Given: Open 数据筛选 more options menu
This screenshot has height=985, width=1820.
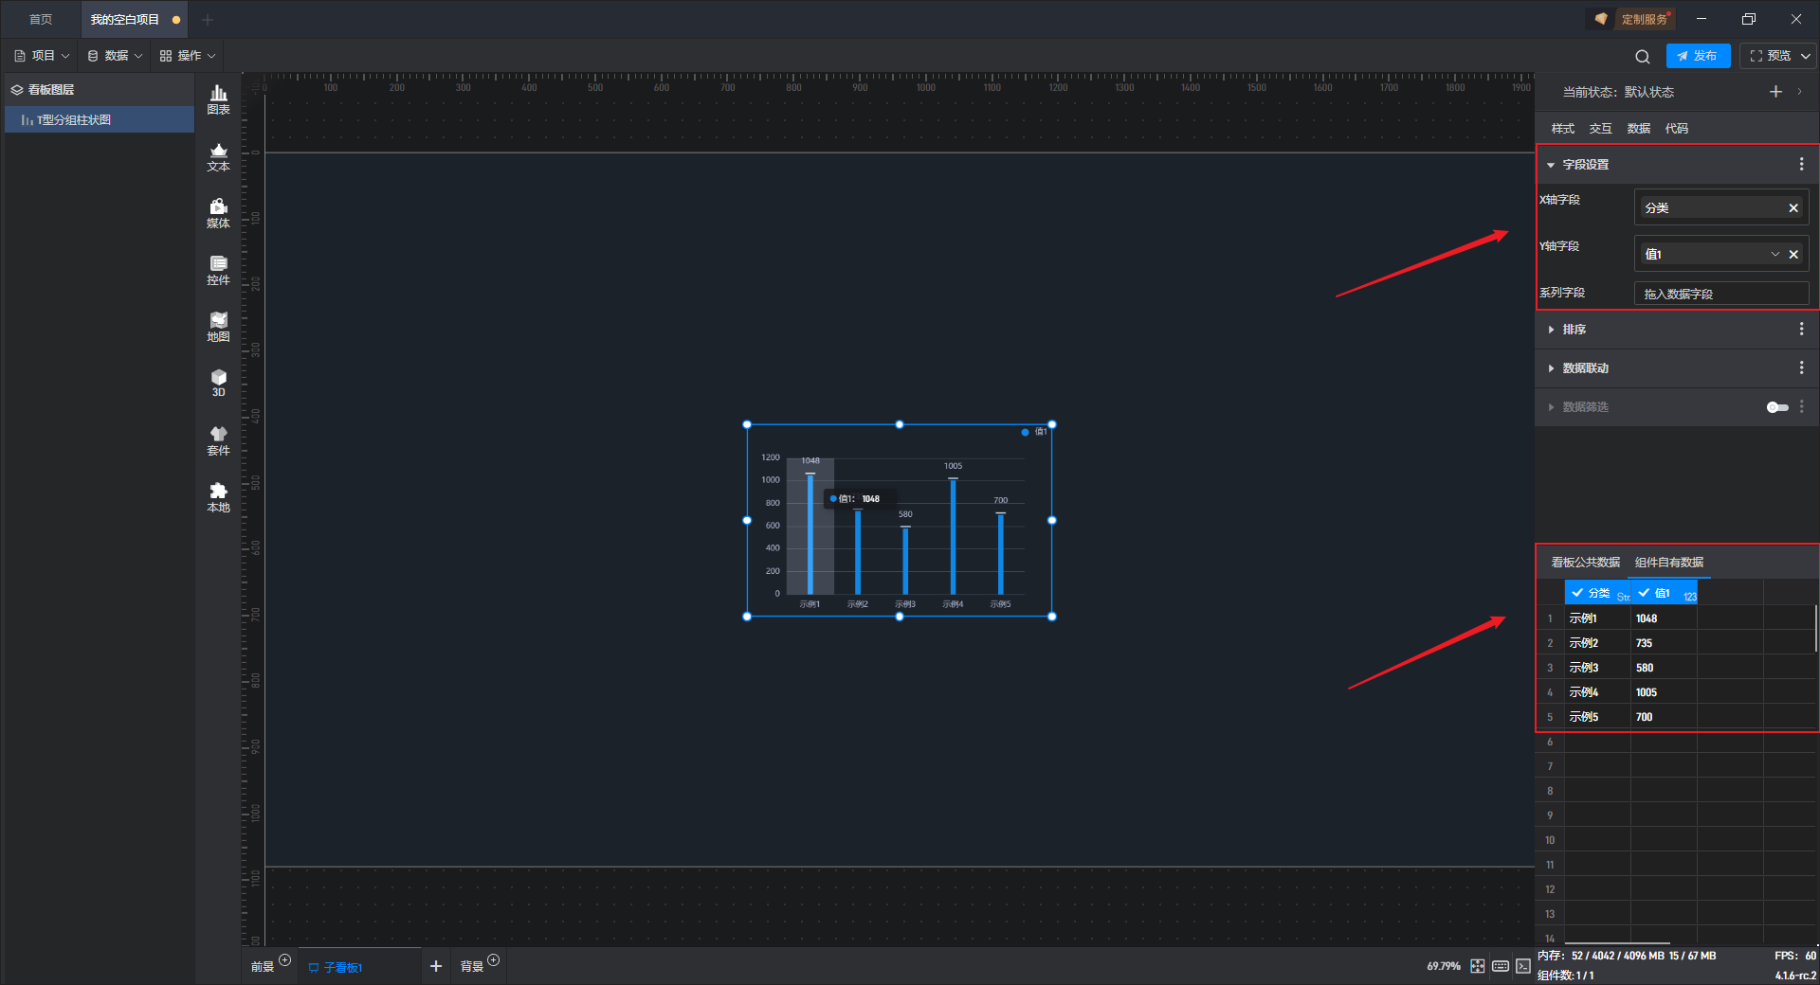Looking at the screenshot, I should pyautogui.click(x=1802, y=406).
